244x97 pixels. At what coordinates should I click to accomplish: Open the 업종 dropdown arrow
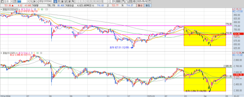12,1
